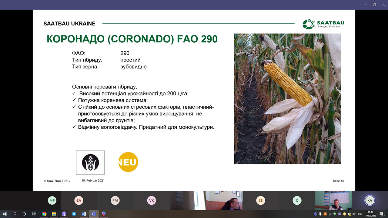Click the corn cob photo on slide

pyautogui.click(x=287, y=99)
